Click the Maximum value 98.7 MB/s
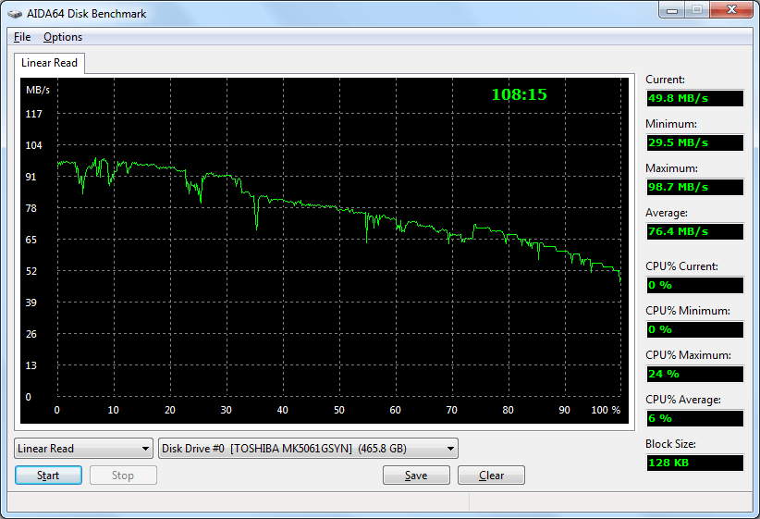 (695, 187)
